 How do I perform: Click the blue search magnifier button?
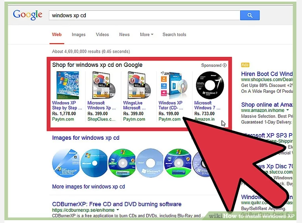click(249, 15)
